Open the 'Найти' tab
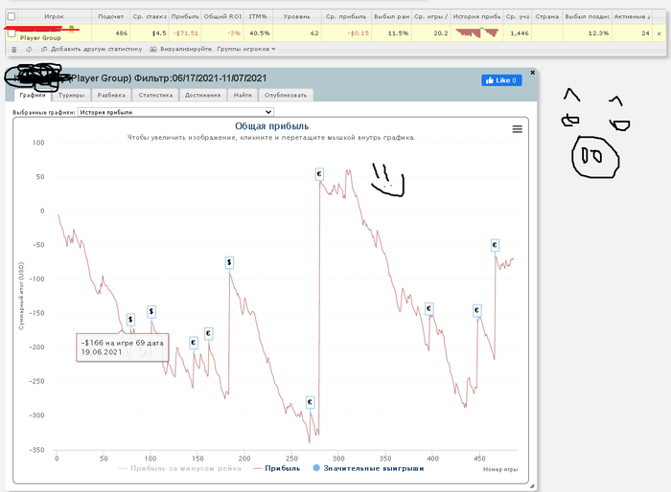This screenshot has height=492, width=671. (243, 95)
